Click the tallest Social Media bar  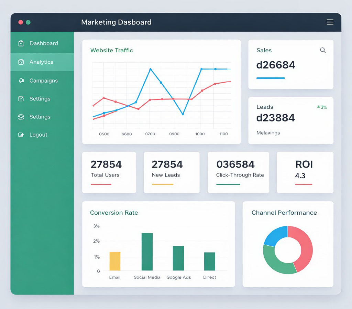(147, 252)
